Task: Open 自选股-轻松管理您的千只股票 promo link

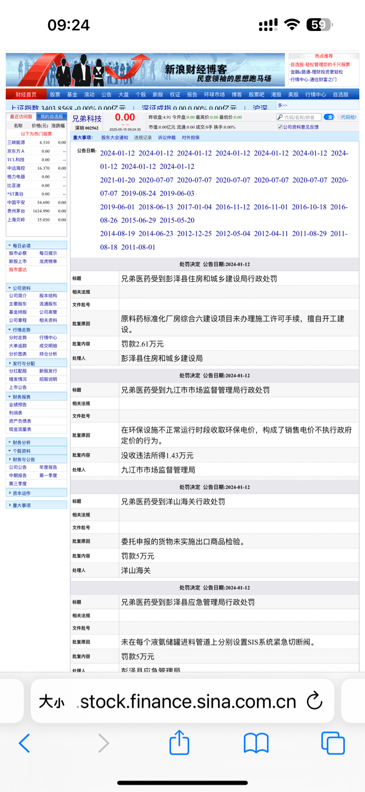Action: pyautogui.click(x=320, y=65)
